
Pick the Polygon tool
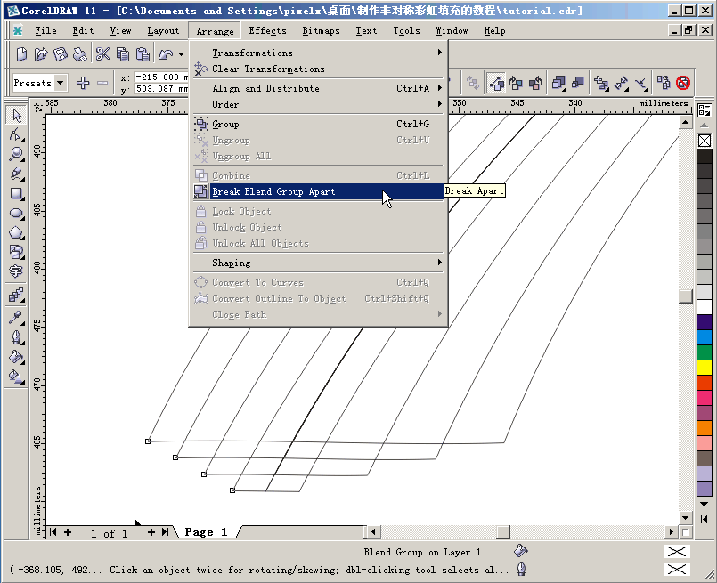pyautogui.click(x=16, y=233)
